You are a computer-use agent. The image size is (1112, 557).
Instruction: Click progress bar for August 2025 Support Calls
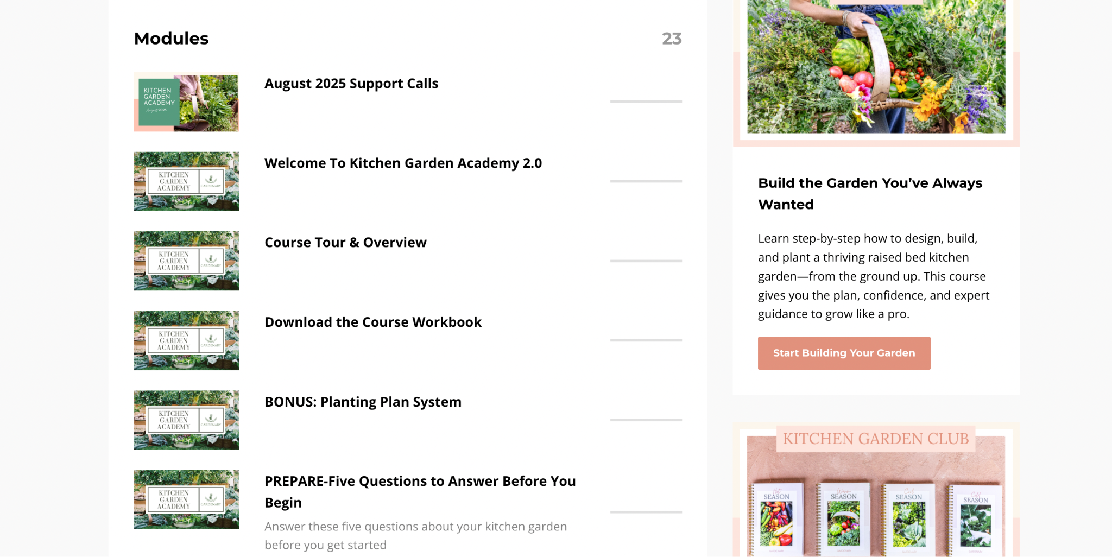coord(646,102)
